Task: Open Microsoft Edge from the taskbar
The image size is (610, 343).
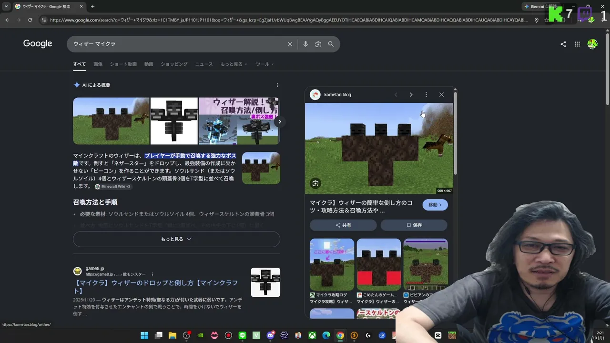Action: pyautogui.click(x=326, y=335)
